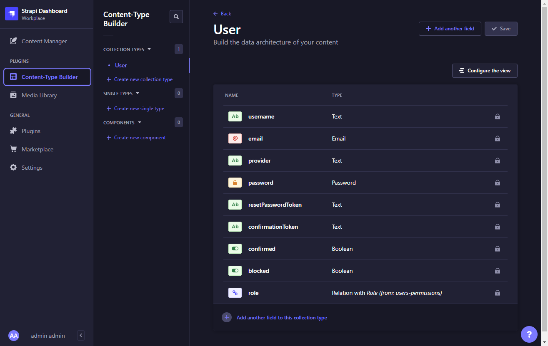548x346 pixels.
Task: Collapse the Components section
Action: coord(122,123)
